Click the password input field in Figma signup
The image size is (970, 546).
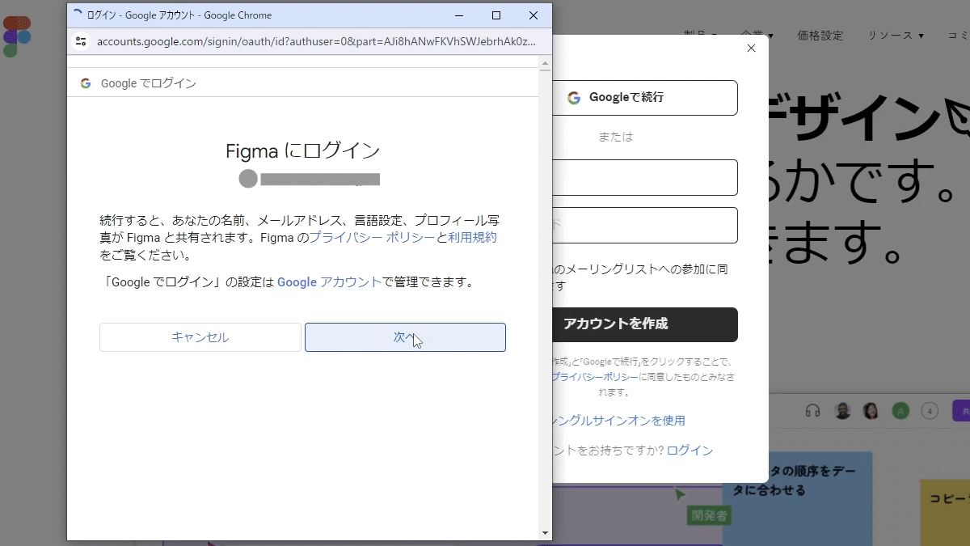tap(645, 225)
